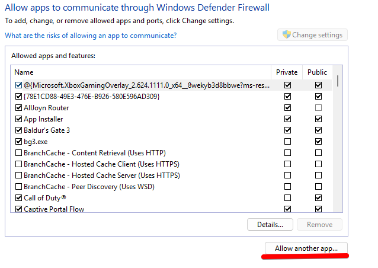The image size is (378, 268).
Task: Toggle the bg3.exe name checkbox
Action: pos(18,142)
